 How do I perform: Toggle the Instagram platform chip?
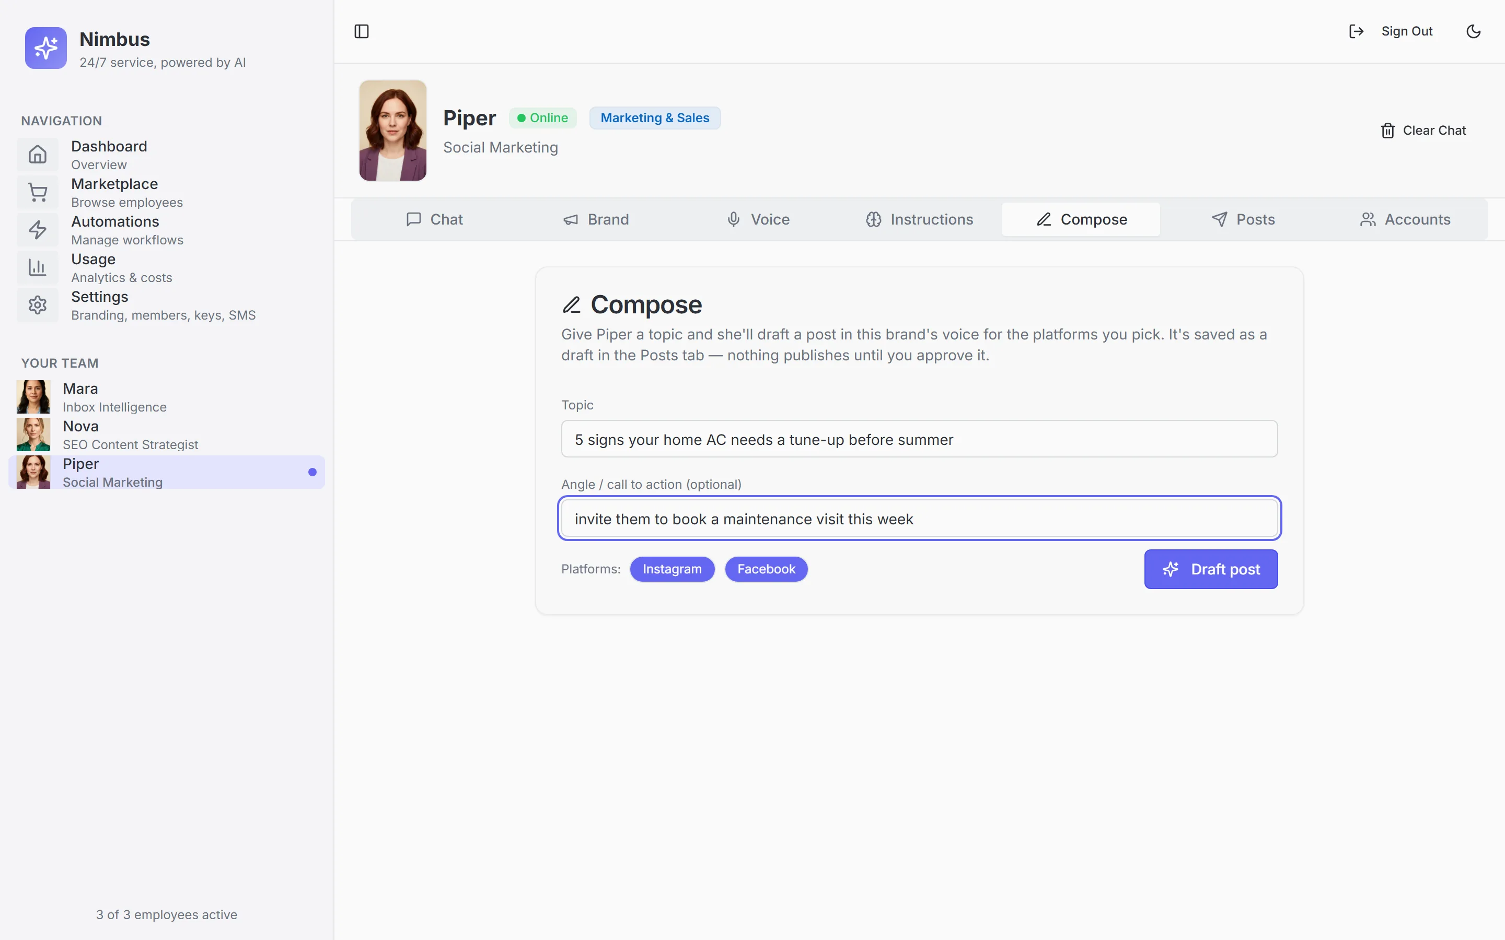tap(672, 569)
